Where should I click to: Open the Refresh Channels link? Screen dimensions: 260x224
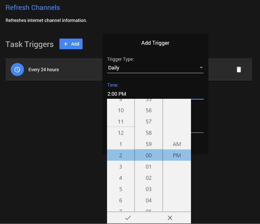pos(33,8)
